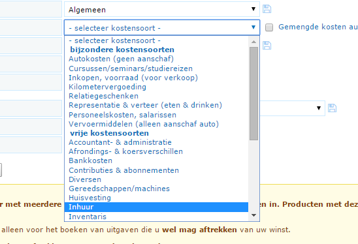Viewport: 358px width, 244px height.
Task: Open the partially hidden dropdown arrow on right
Action: tap(319, 108)
